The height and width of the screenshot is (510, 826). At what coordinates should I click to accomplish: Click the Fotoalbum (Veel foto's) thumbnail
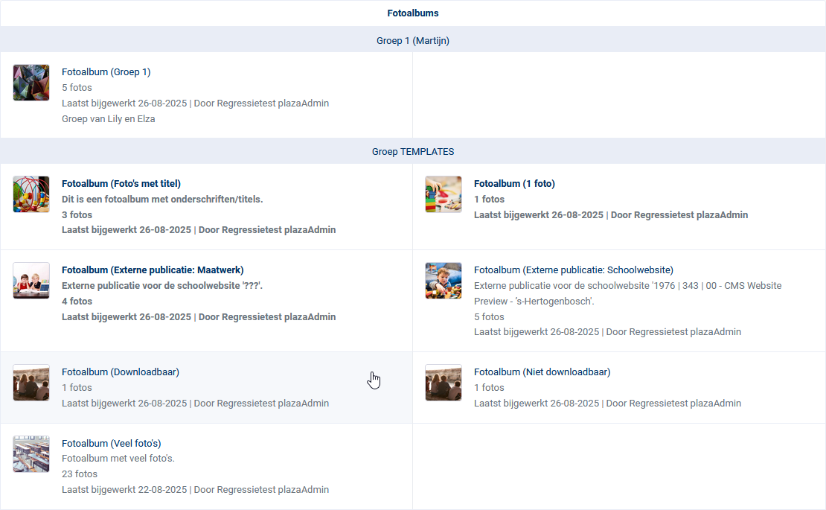(x=31, y=454)
